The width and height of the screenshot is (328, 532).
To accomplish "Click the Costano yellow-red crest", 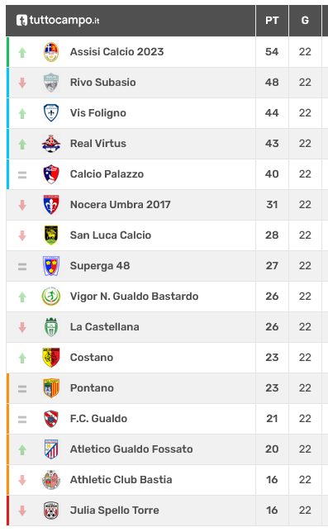I will point(51,357).
